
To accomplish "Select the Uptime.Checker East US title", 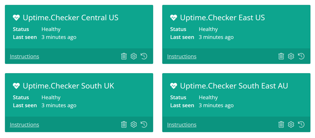I will [222, 18].
